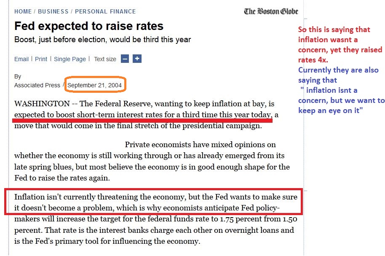Screen dimensions: 385x256
Task: Click the increase text size plus icon
Action: pyautogui.click(x=137, y=59)
